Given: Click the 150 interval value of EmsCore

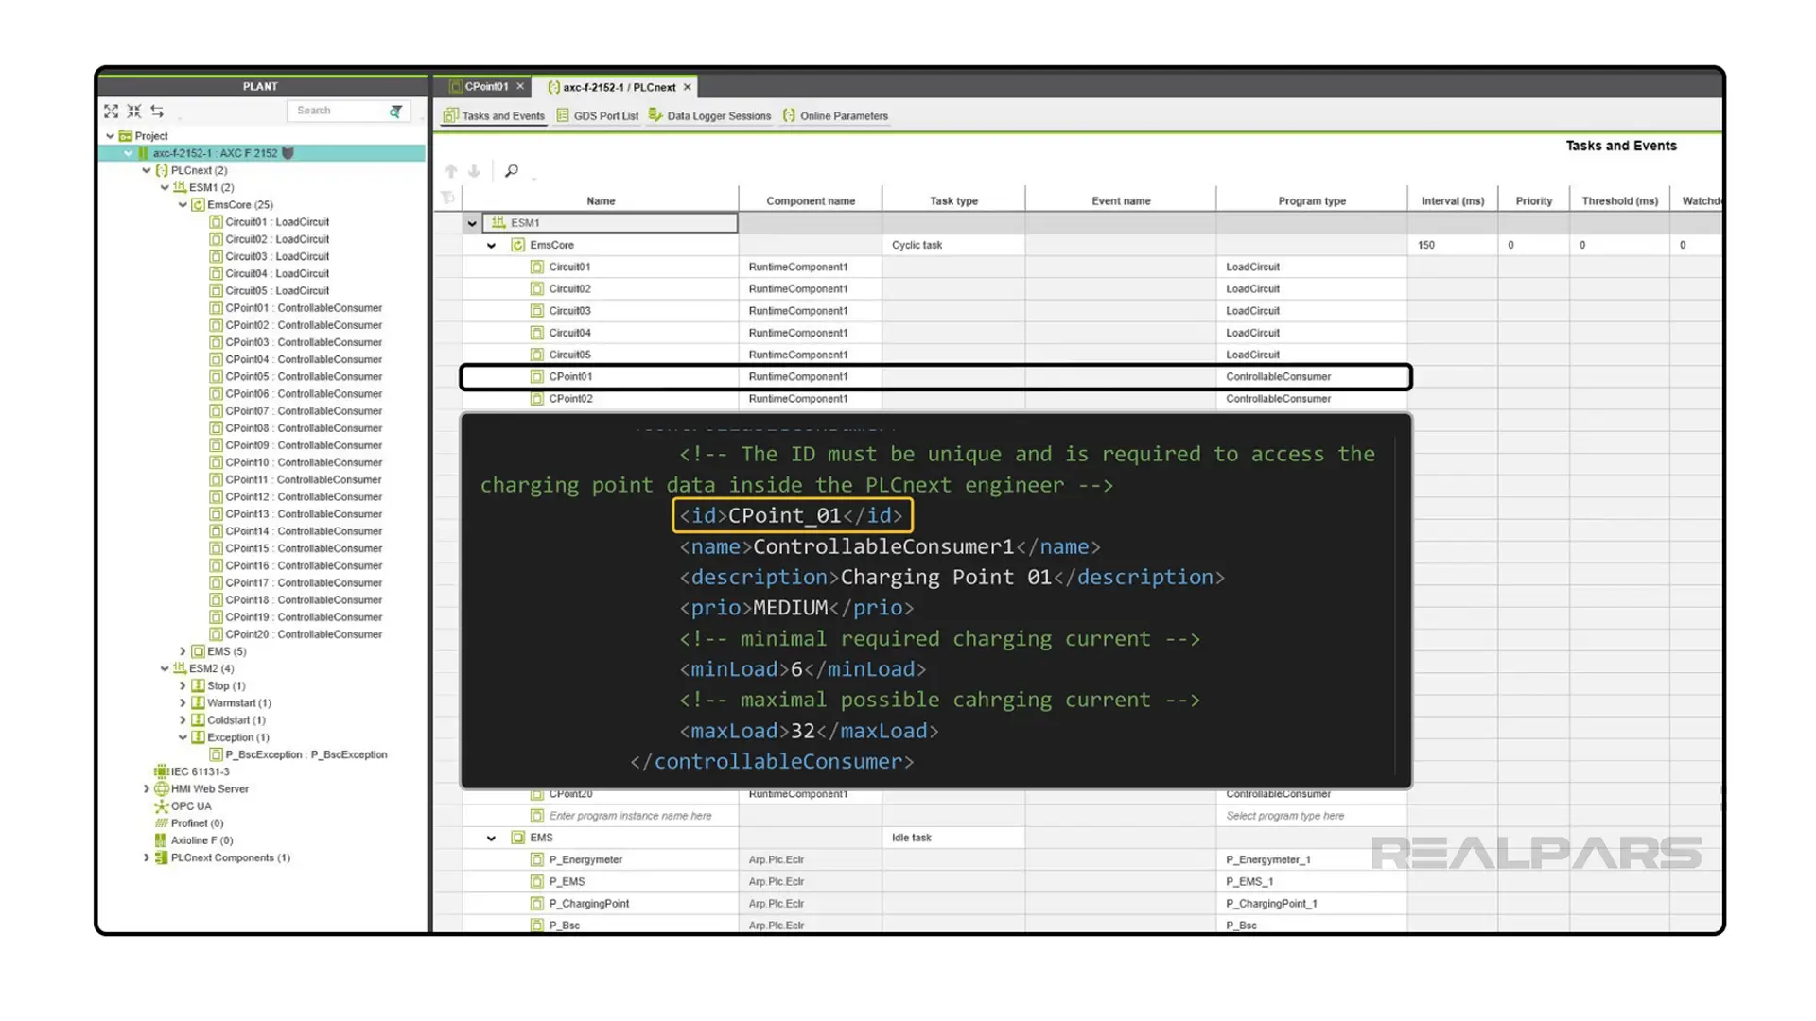Looking at the screenshot, I should [x=1426, y=245].
